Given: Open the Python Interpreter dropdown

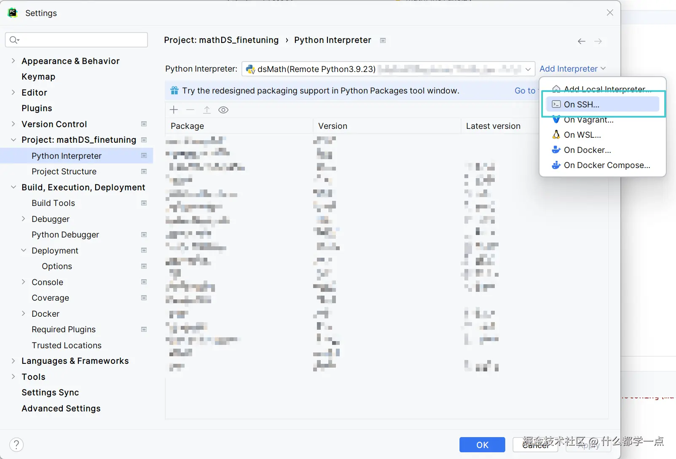Looking at the screenshot, I should tap(388, 69).
